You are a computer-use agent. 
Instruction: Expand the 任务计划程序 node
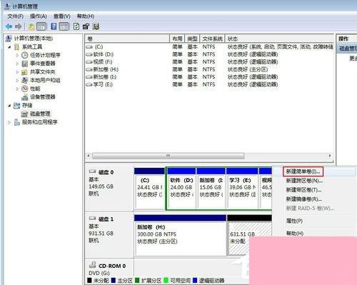(17, 55)
